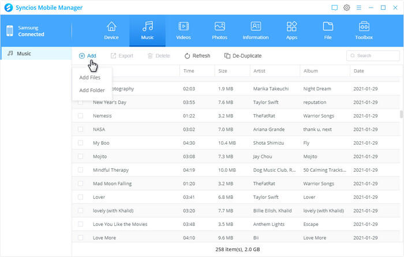Choose Add Files from the dropdown

(89, 77)
